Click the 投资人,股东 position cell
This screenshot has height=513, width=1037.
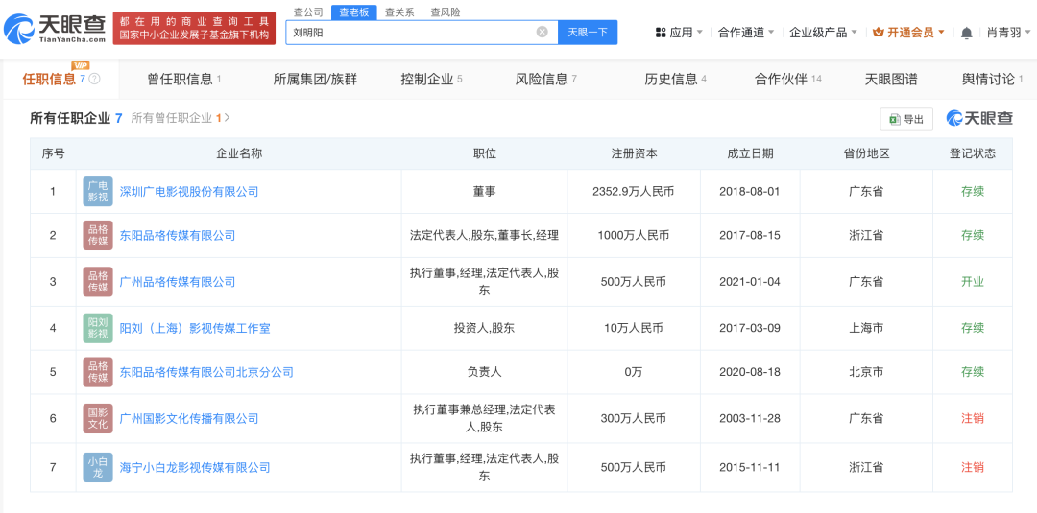[485, 328]
